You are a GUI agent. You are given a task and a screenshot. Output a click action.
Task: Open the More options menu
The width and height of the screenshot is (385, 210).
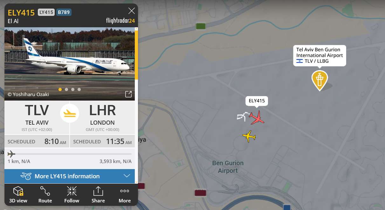[x=125, y=194]
